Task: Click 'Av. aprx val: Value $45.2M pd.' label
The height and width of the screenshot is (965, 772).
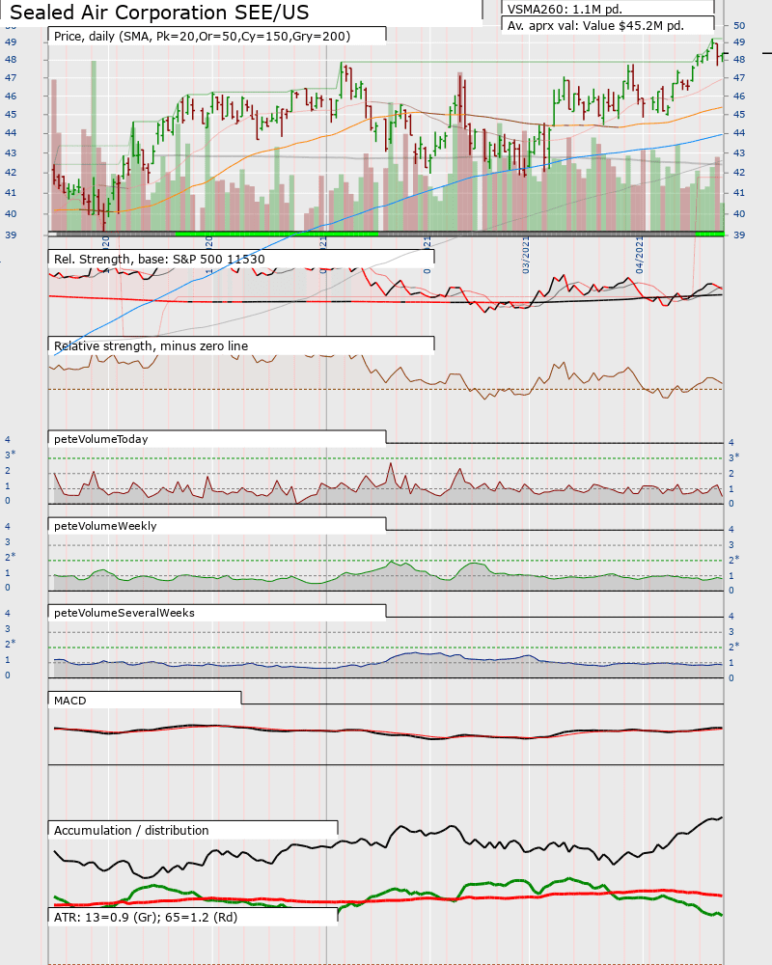Action: (595, 26)
